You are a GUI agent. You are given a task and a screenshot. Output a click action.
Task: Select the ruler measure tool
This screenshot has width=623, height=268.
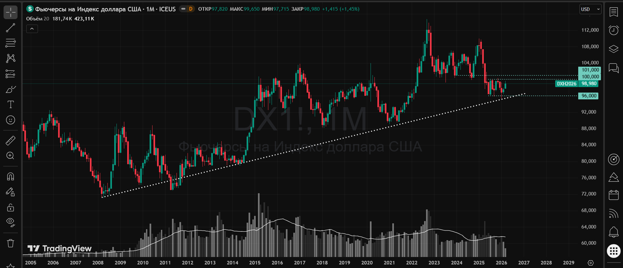pyautogui.click(x=11, y=140)
